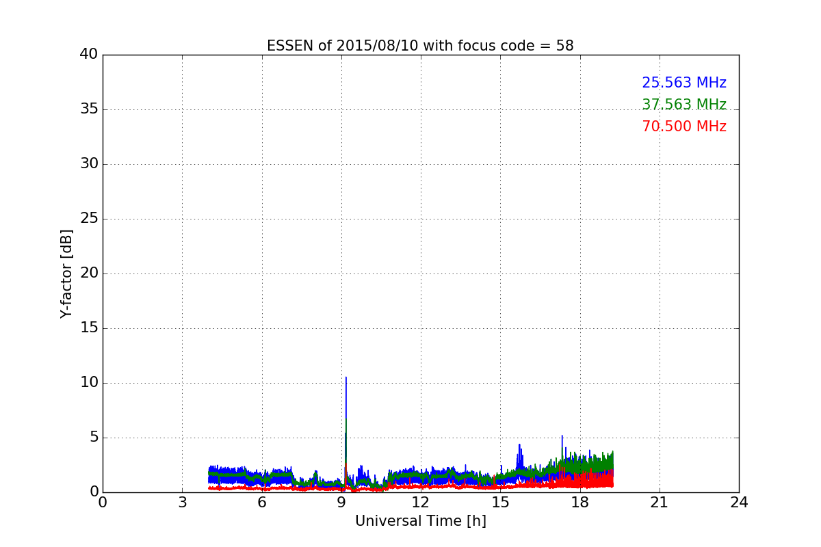The height and width of the screenshot is (547, 821).
Task: Click x-axis tick label 18
Action: (x=579, y=502)
